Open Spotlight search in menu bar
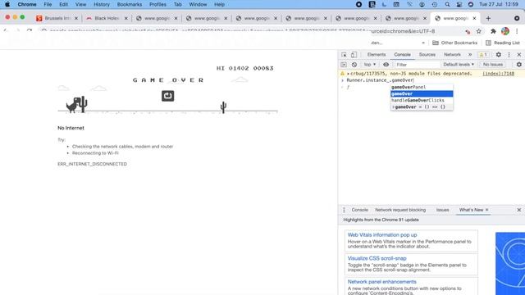Viewport: 525px width, 295px height. (x=447, y=4)
